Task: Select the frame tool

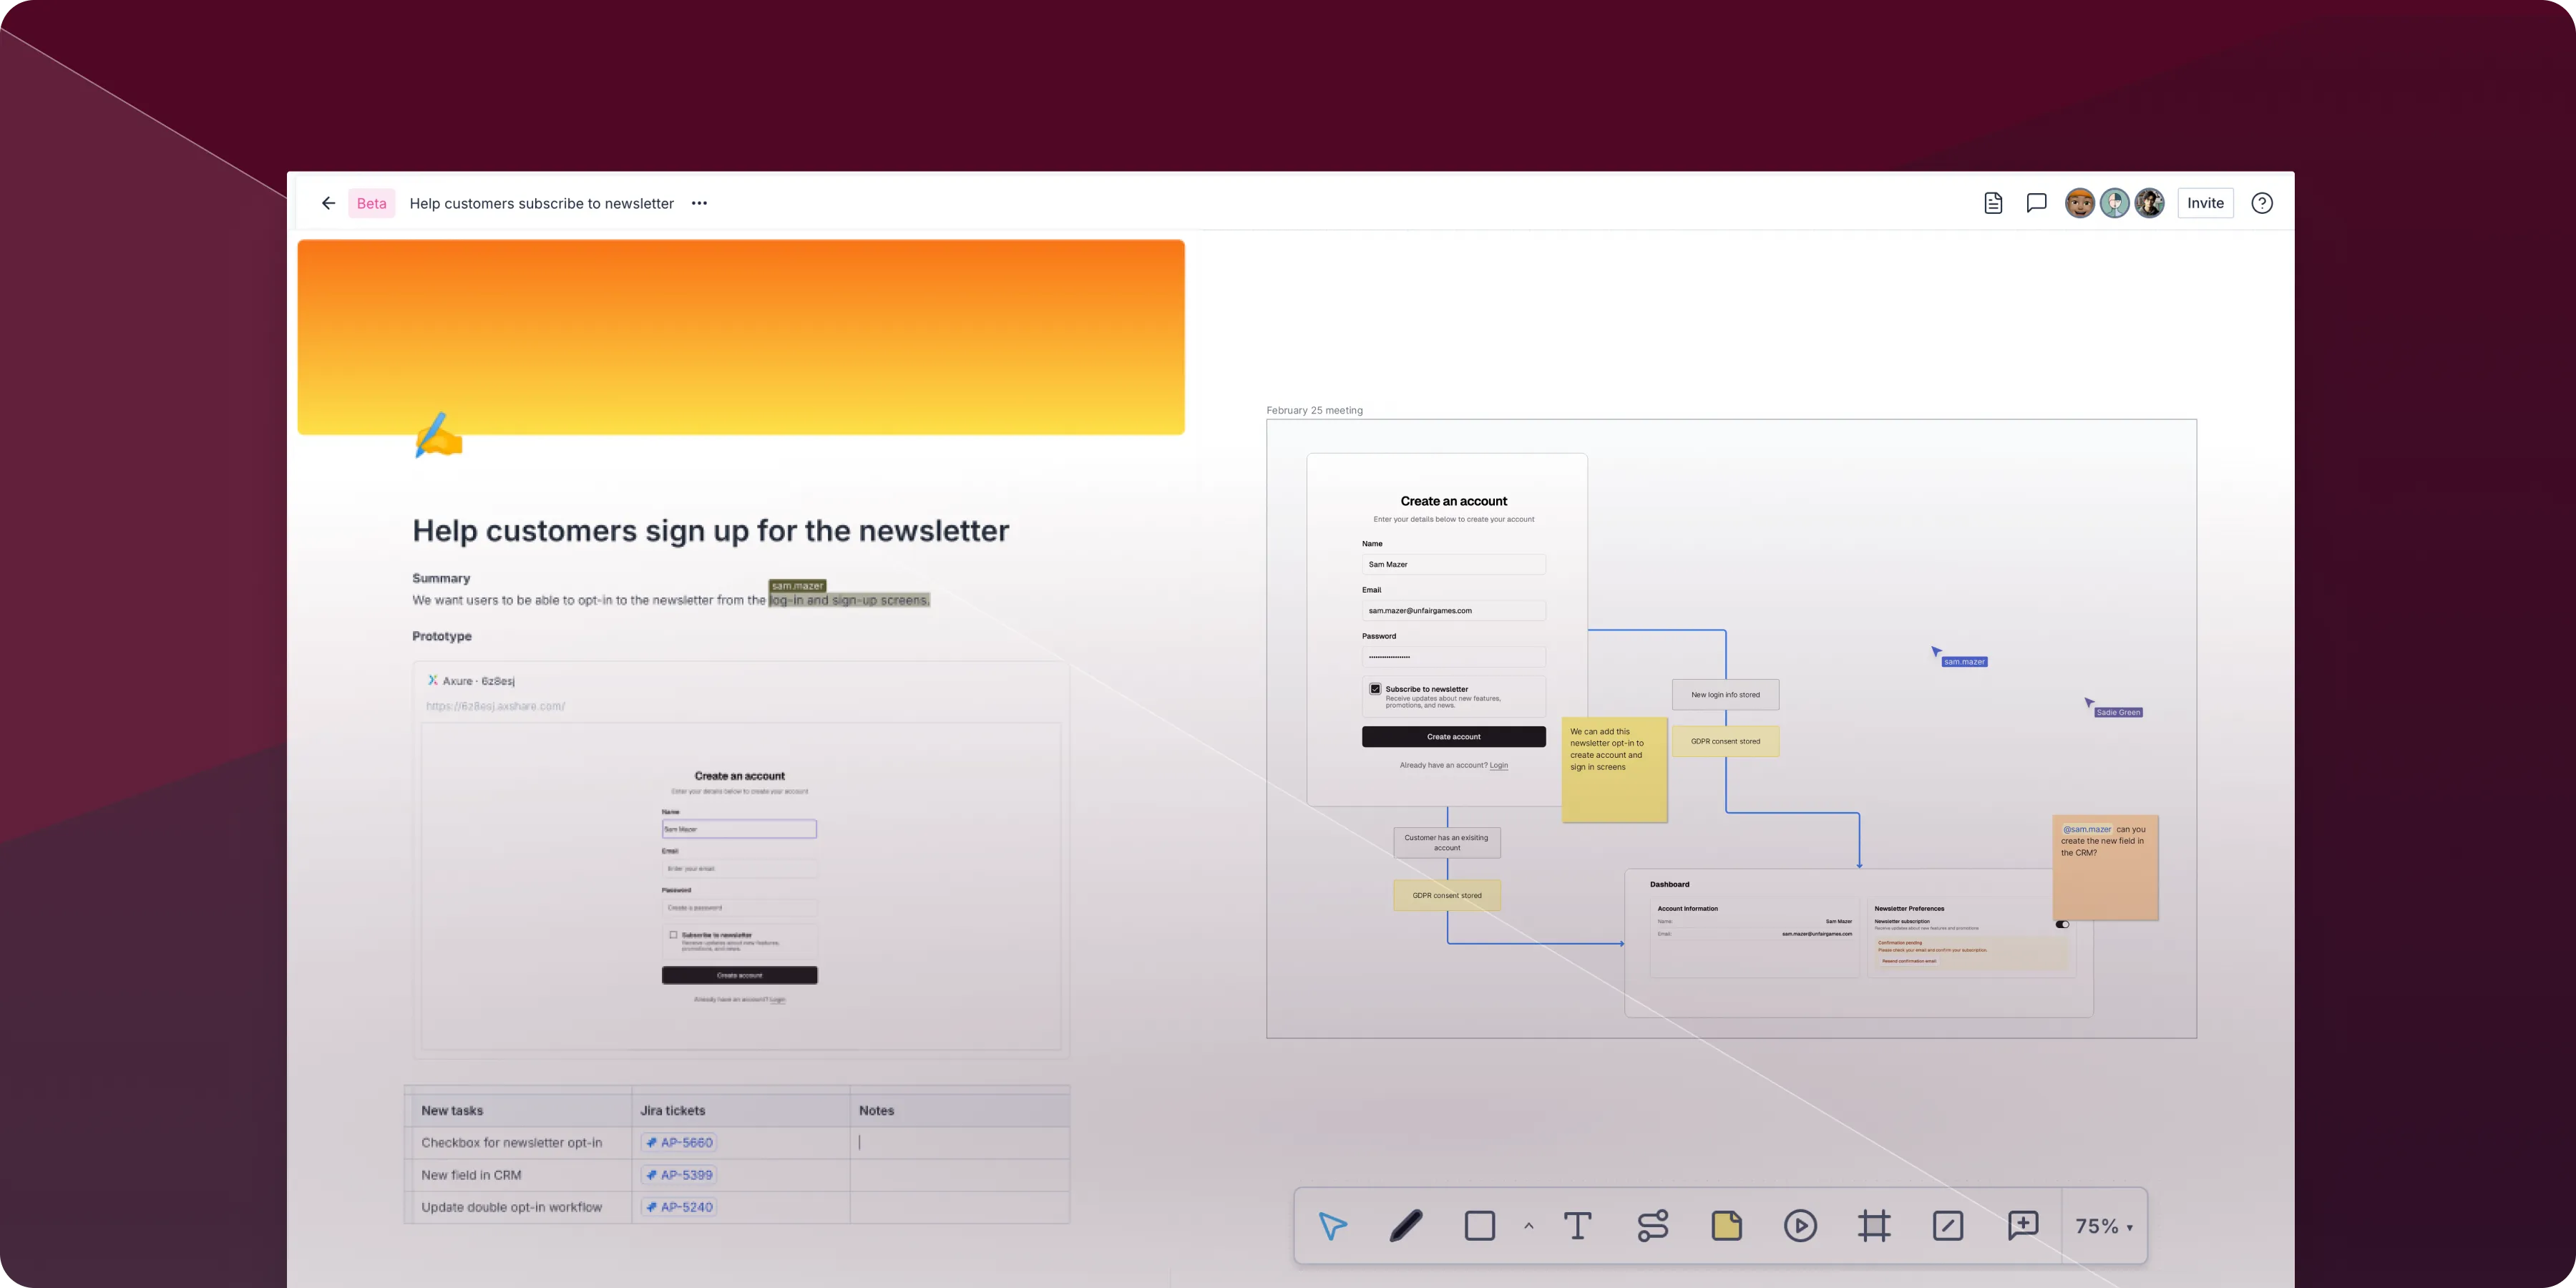Action: click(1874, 1226)
